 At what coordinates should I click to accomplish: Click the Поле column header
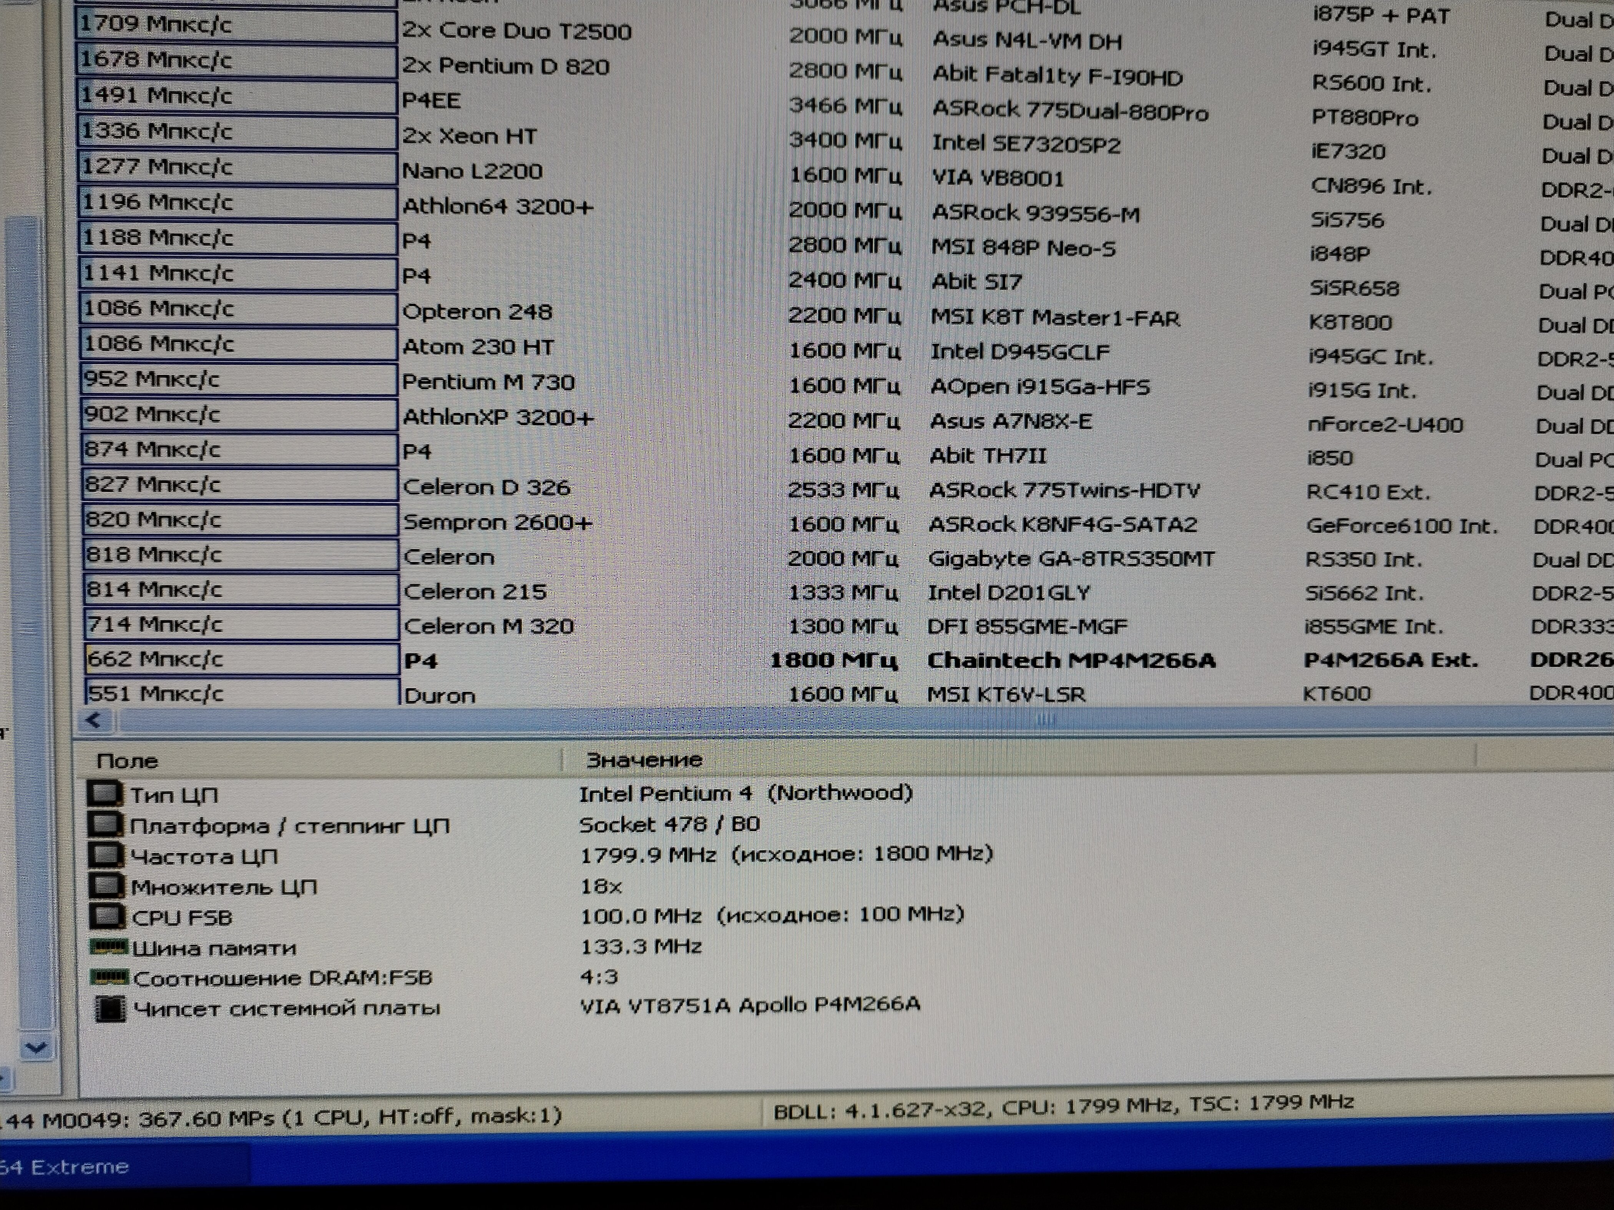(x=128, y=761)
